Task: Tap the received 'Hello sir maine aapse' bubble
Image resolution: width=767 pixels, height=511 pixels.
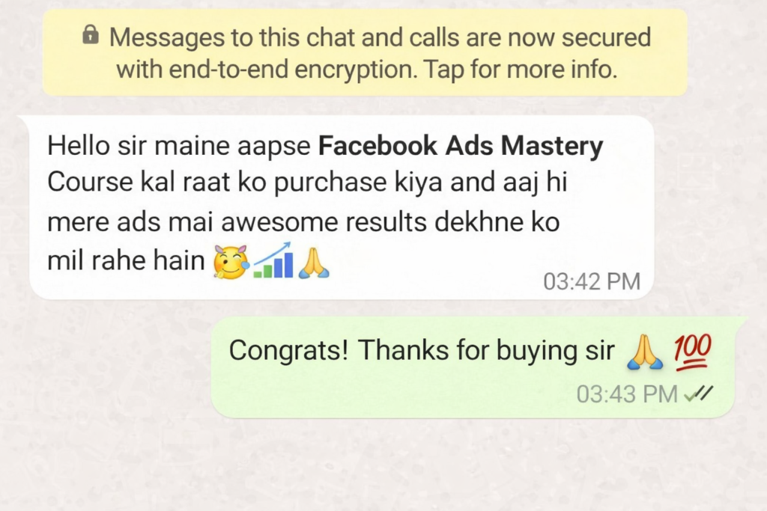Action: (342, 208)
